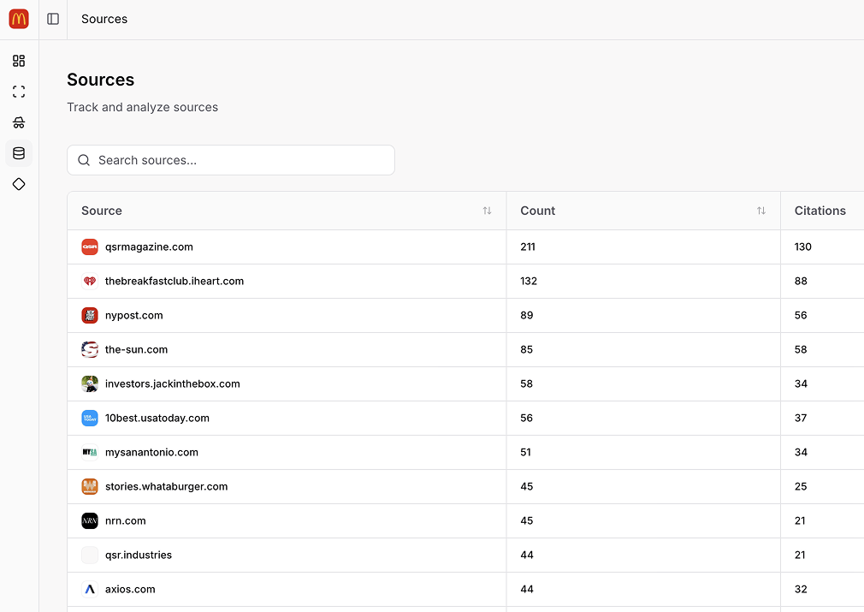Select the qsr.industries table row

click(x=139, y=555)
